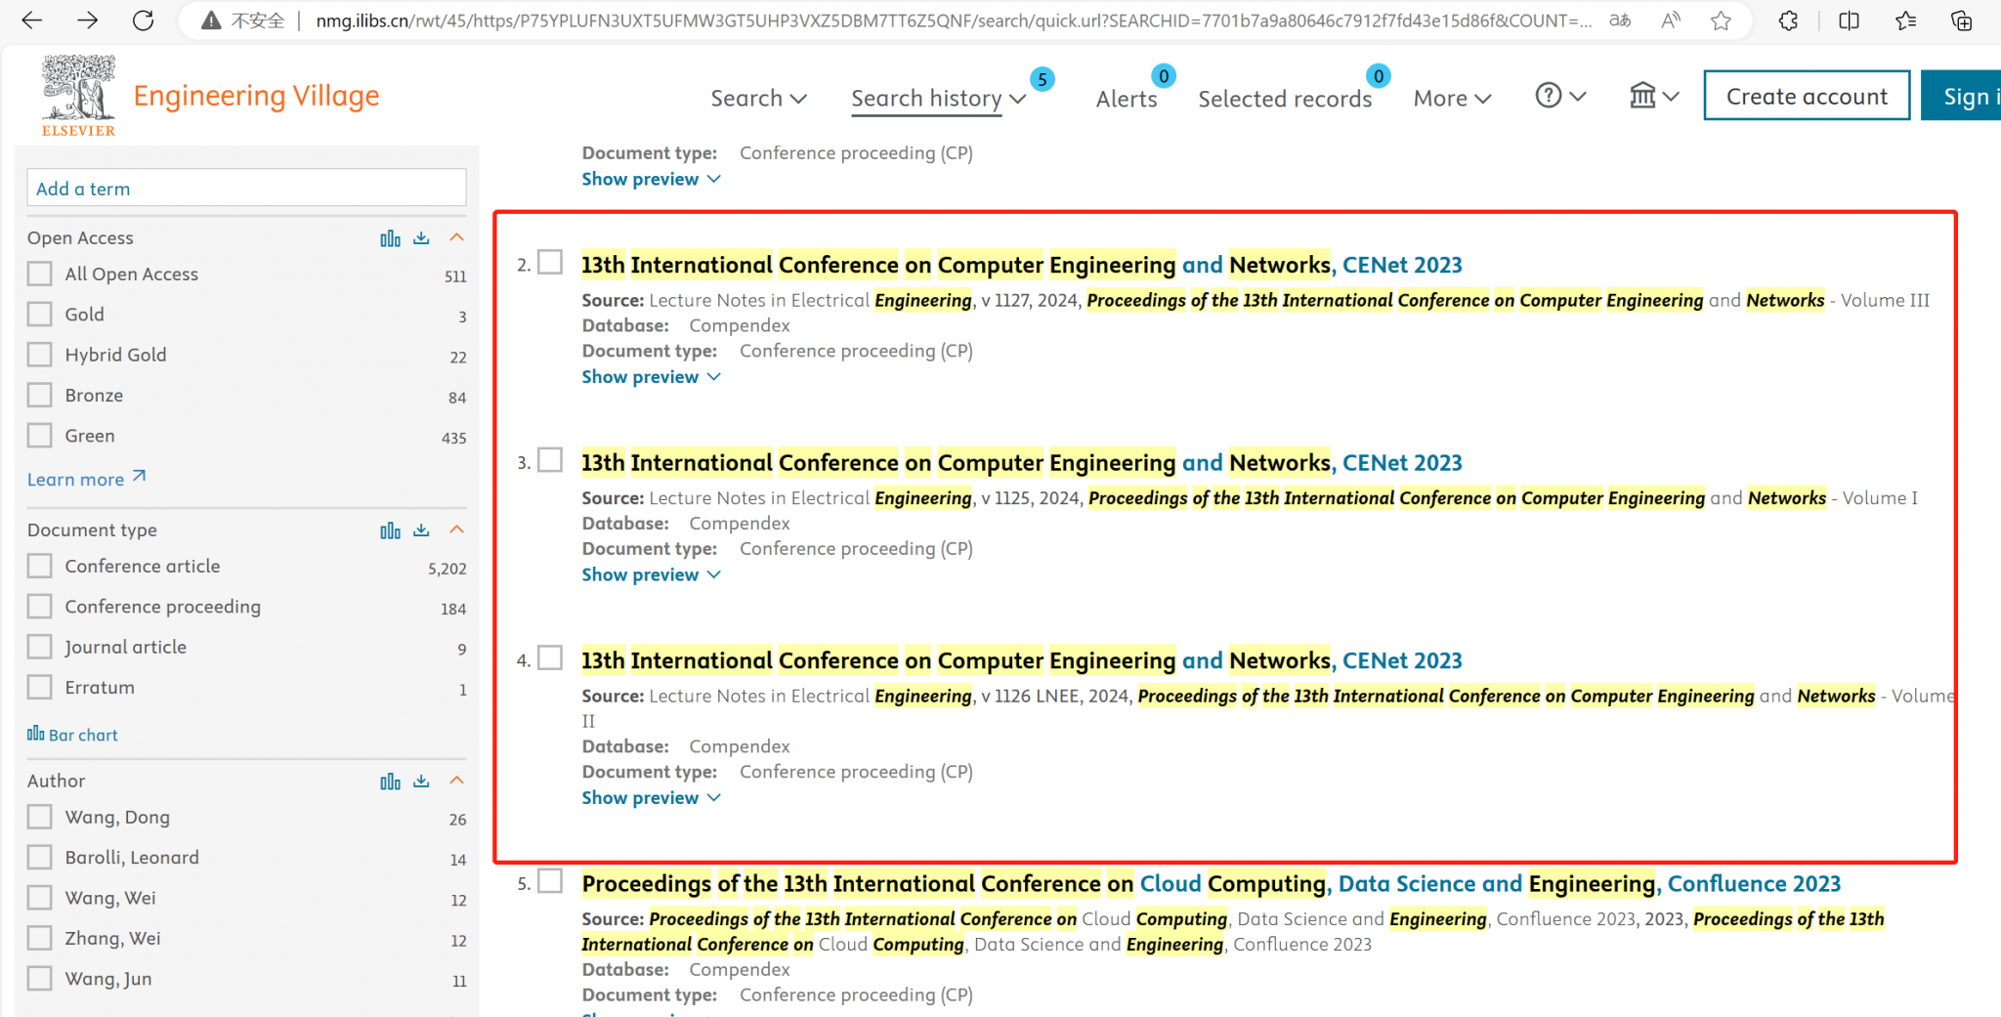The image size is (2001, 1017).
Task: Go back using browser back arrow
Action: point(31,21)
